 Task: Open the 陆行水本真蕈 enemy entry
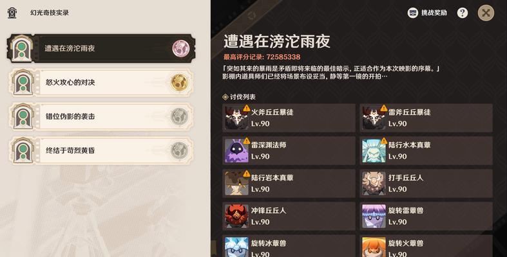tap(426, 150)
